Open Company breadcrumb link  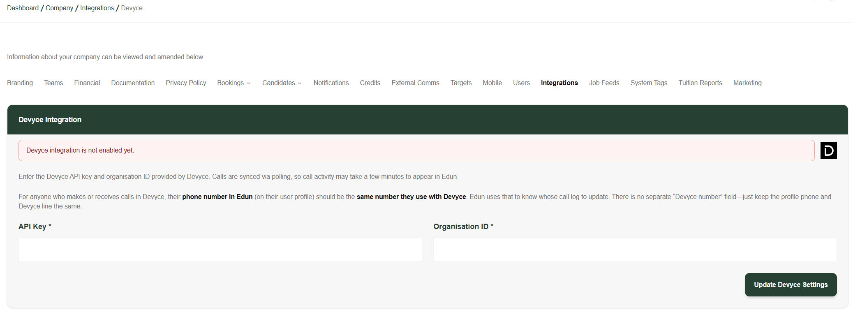click(x=59, y=8)
